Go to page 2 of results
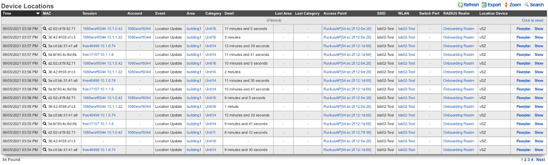Screen dimensions: 548x165 coord(525,160)
